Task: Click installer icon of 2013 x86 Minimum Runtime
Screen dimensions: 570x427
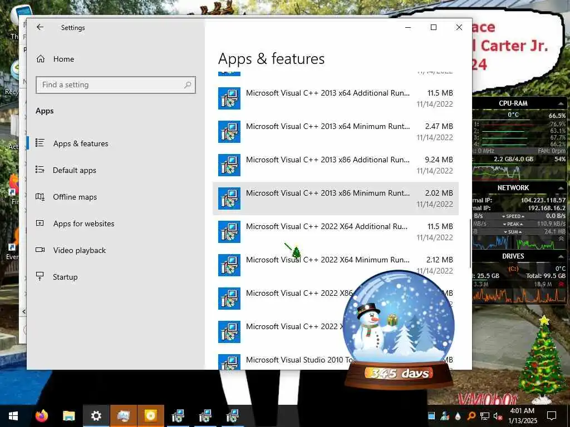Action: coord(229,198)
